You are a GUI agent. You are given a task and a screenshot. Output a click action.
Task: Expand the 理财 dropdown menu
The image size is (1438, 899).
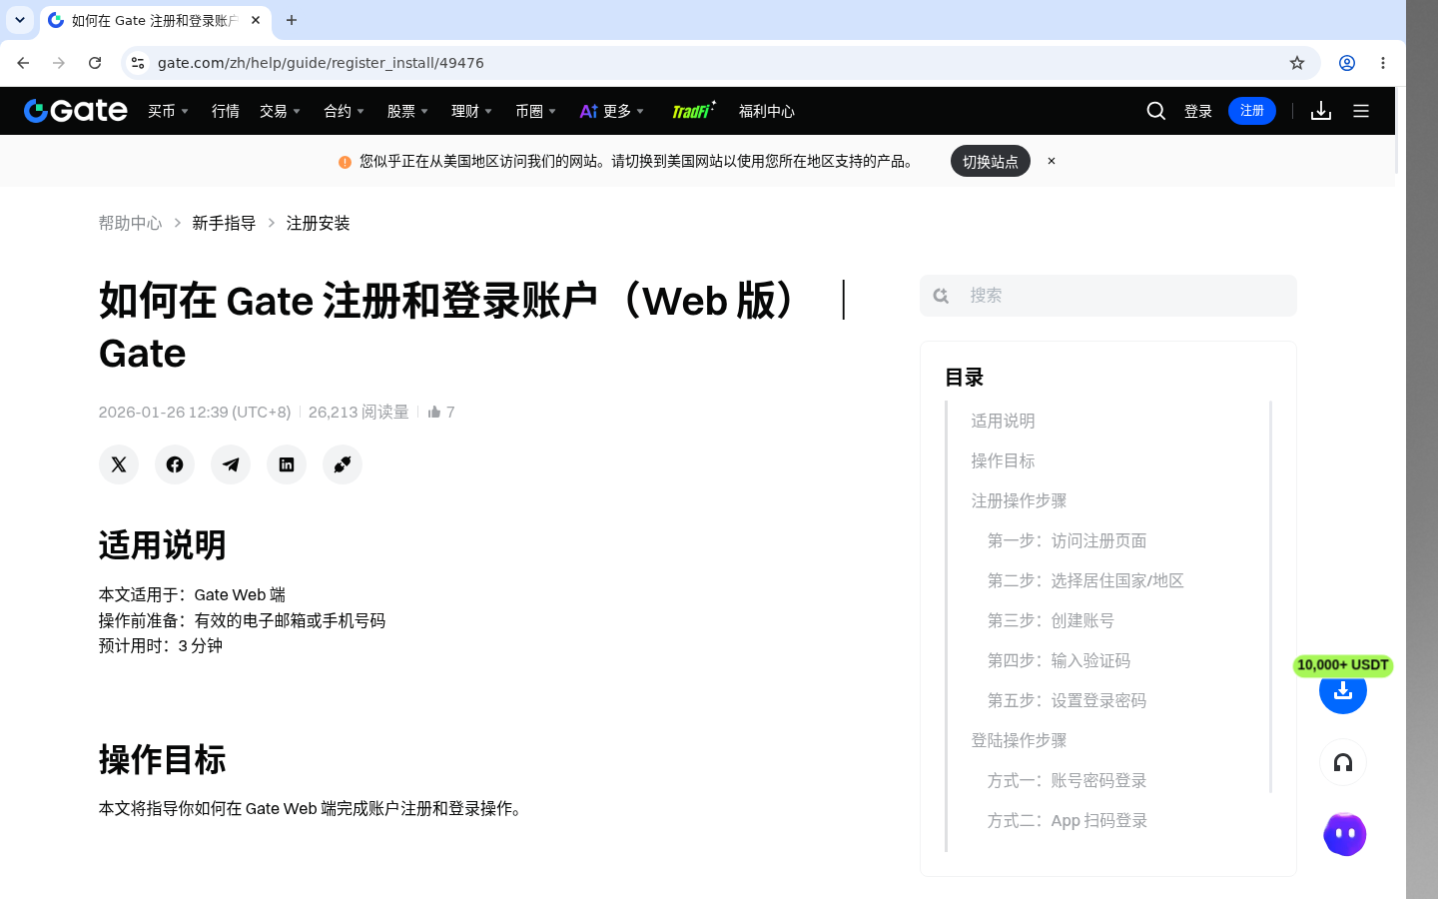click(x=472, y=111)
